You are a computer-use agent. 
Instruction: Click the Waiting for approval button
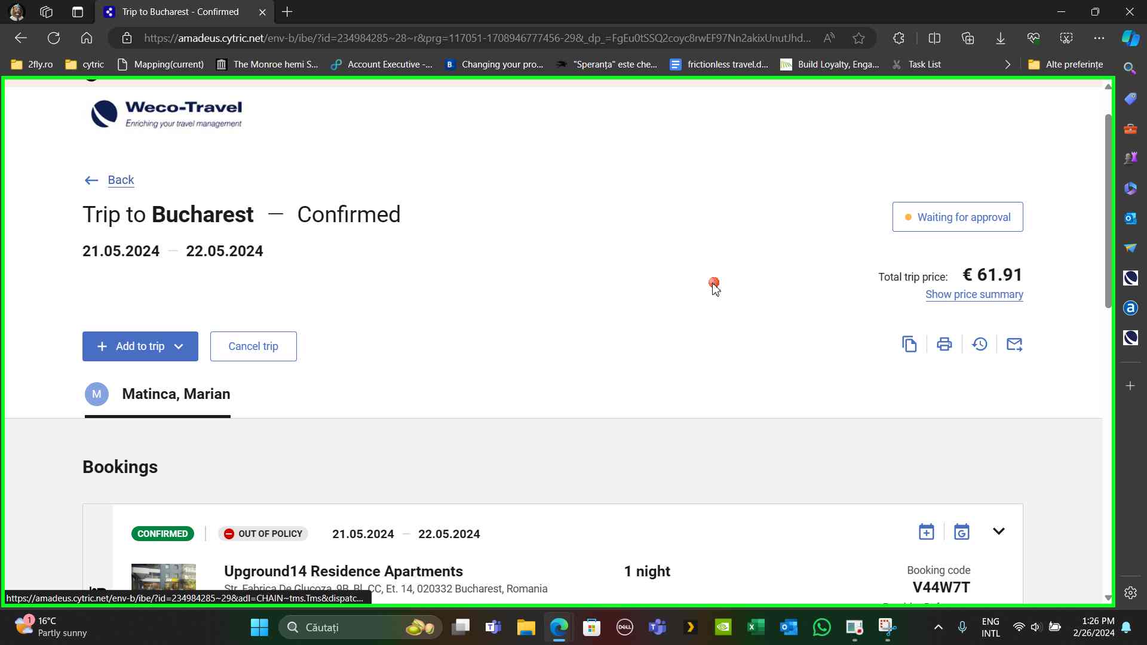(958, 217)
